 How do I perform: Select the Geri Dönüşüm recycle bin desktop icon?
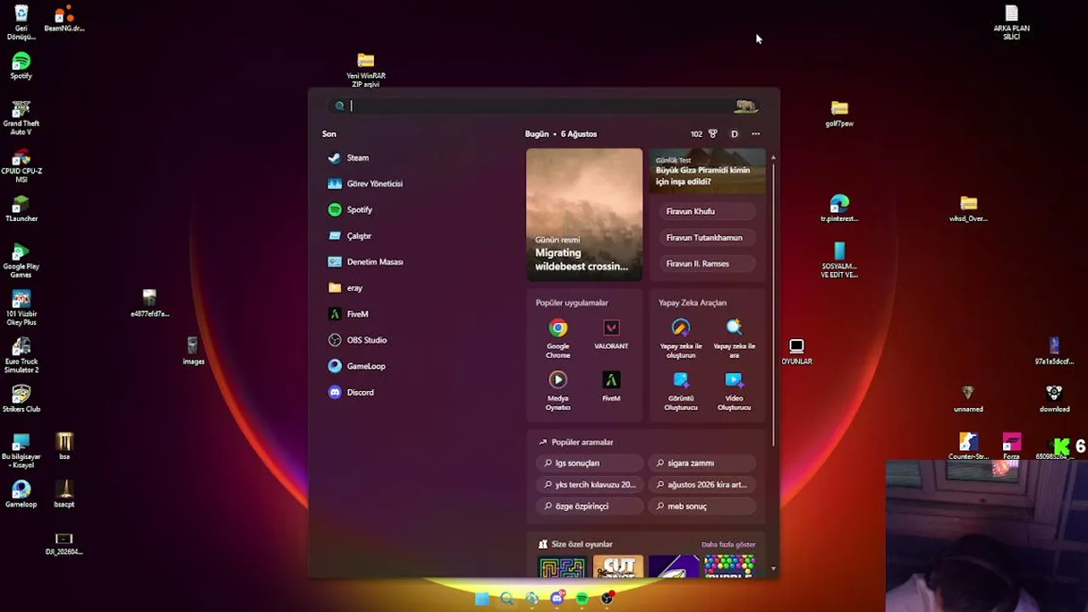coord(21,22)
